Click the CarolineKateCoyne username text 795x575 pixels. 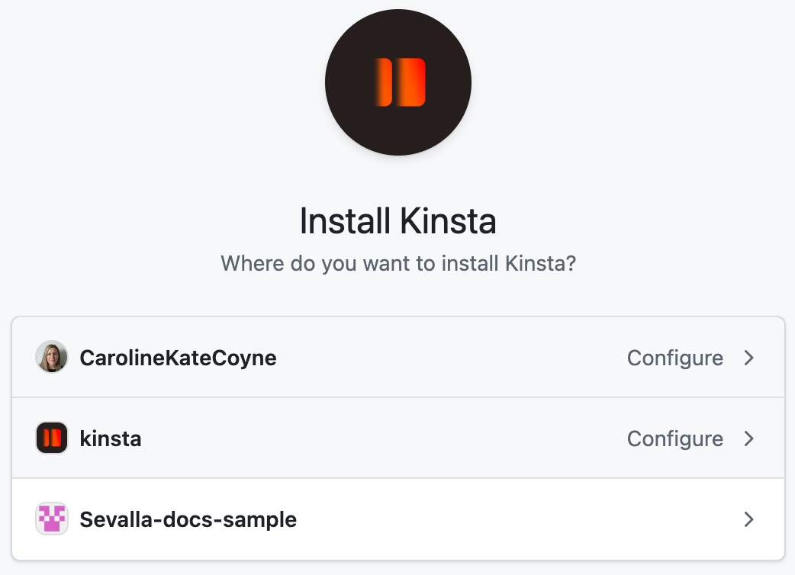(x=178, y=357)
